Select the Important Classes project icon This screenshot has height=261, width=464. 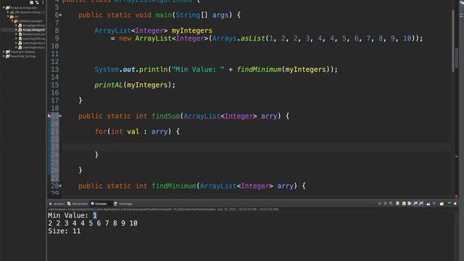(x=8, y=51)
